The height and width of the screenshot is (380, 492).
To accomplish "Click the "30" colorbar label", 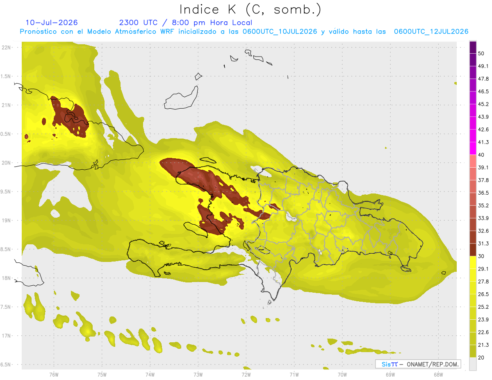I will (481, 256).
